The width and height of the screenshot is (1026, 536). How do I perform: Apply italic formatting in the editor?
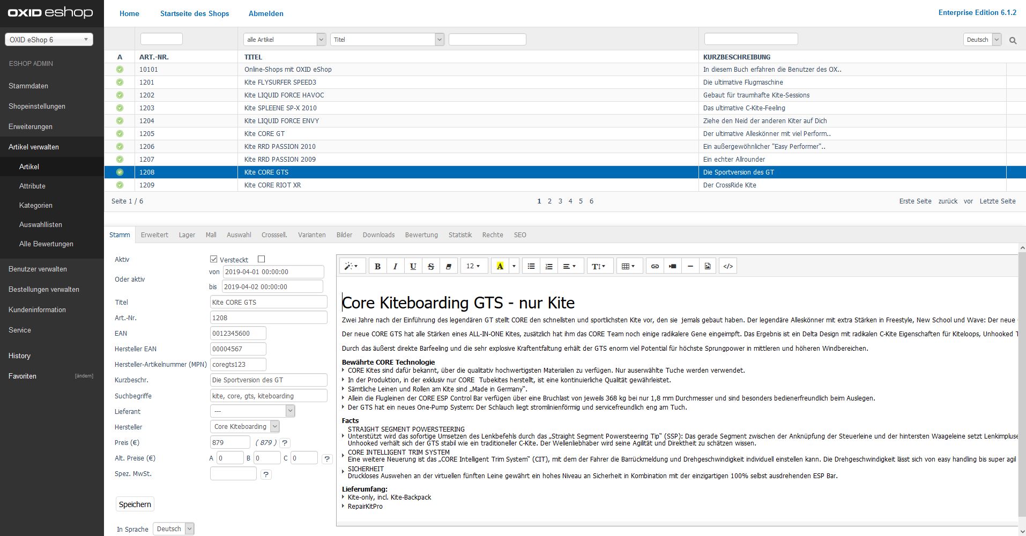pyautogui.click(x=395, y=266)
